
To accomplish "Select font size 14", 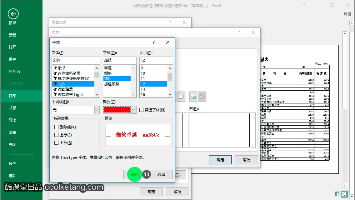I will tap(153, 89).
